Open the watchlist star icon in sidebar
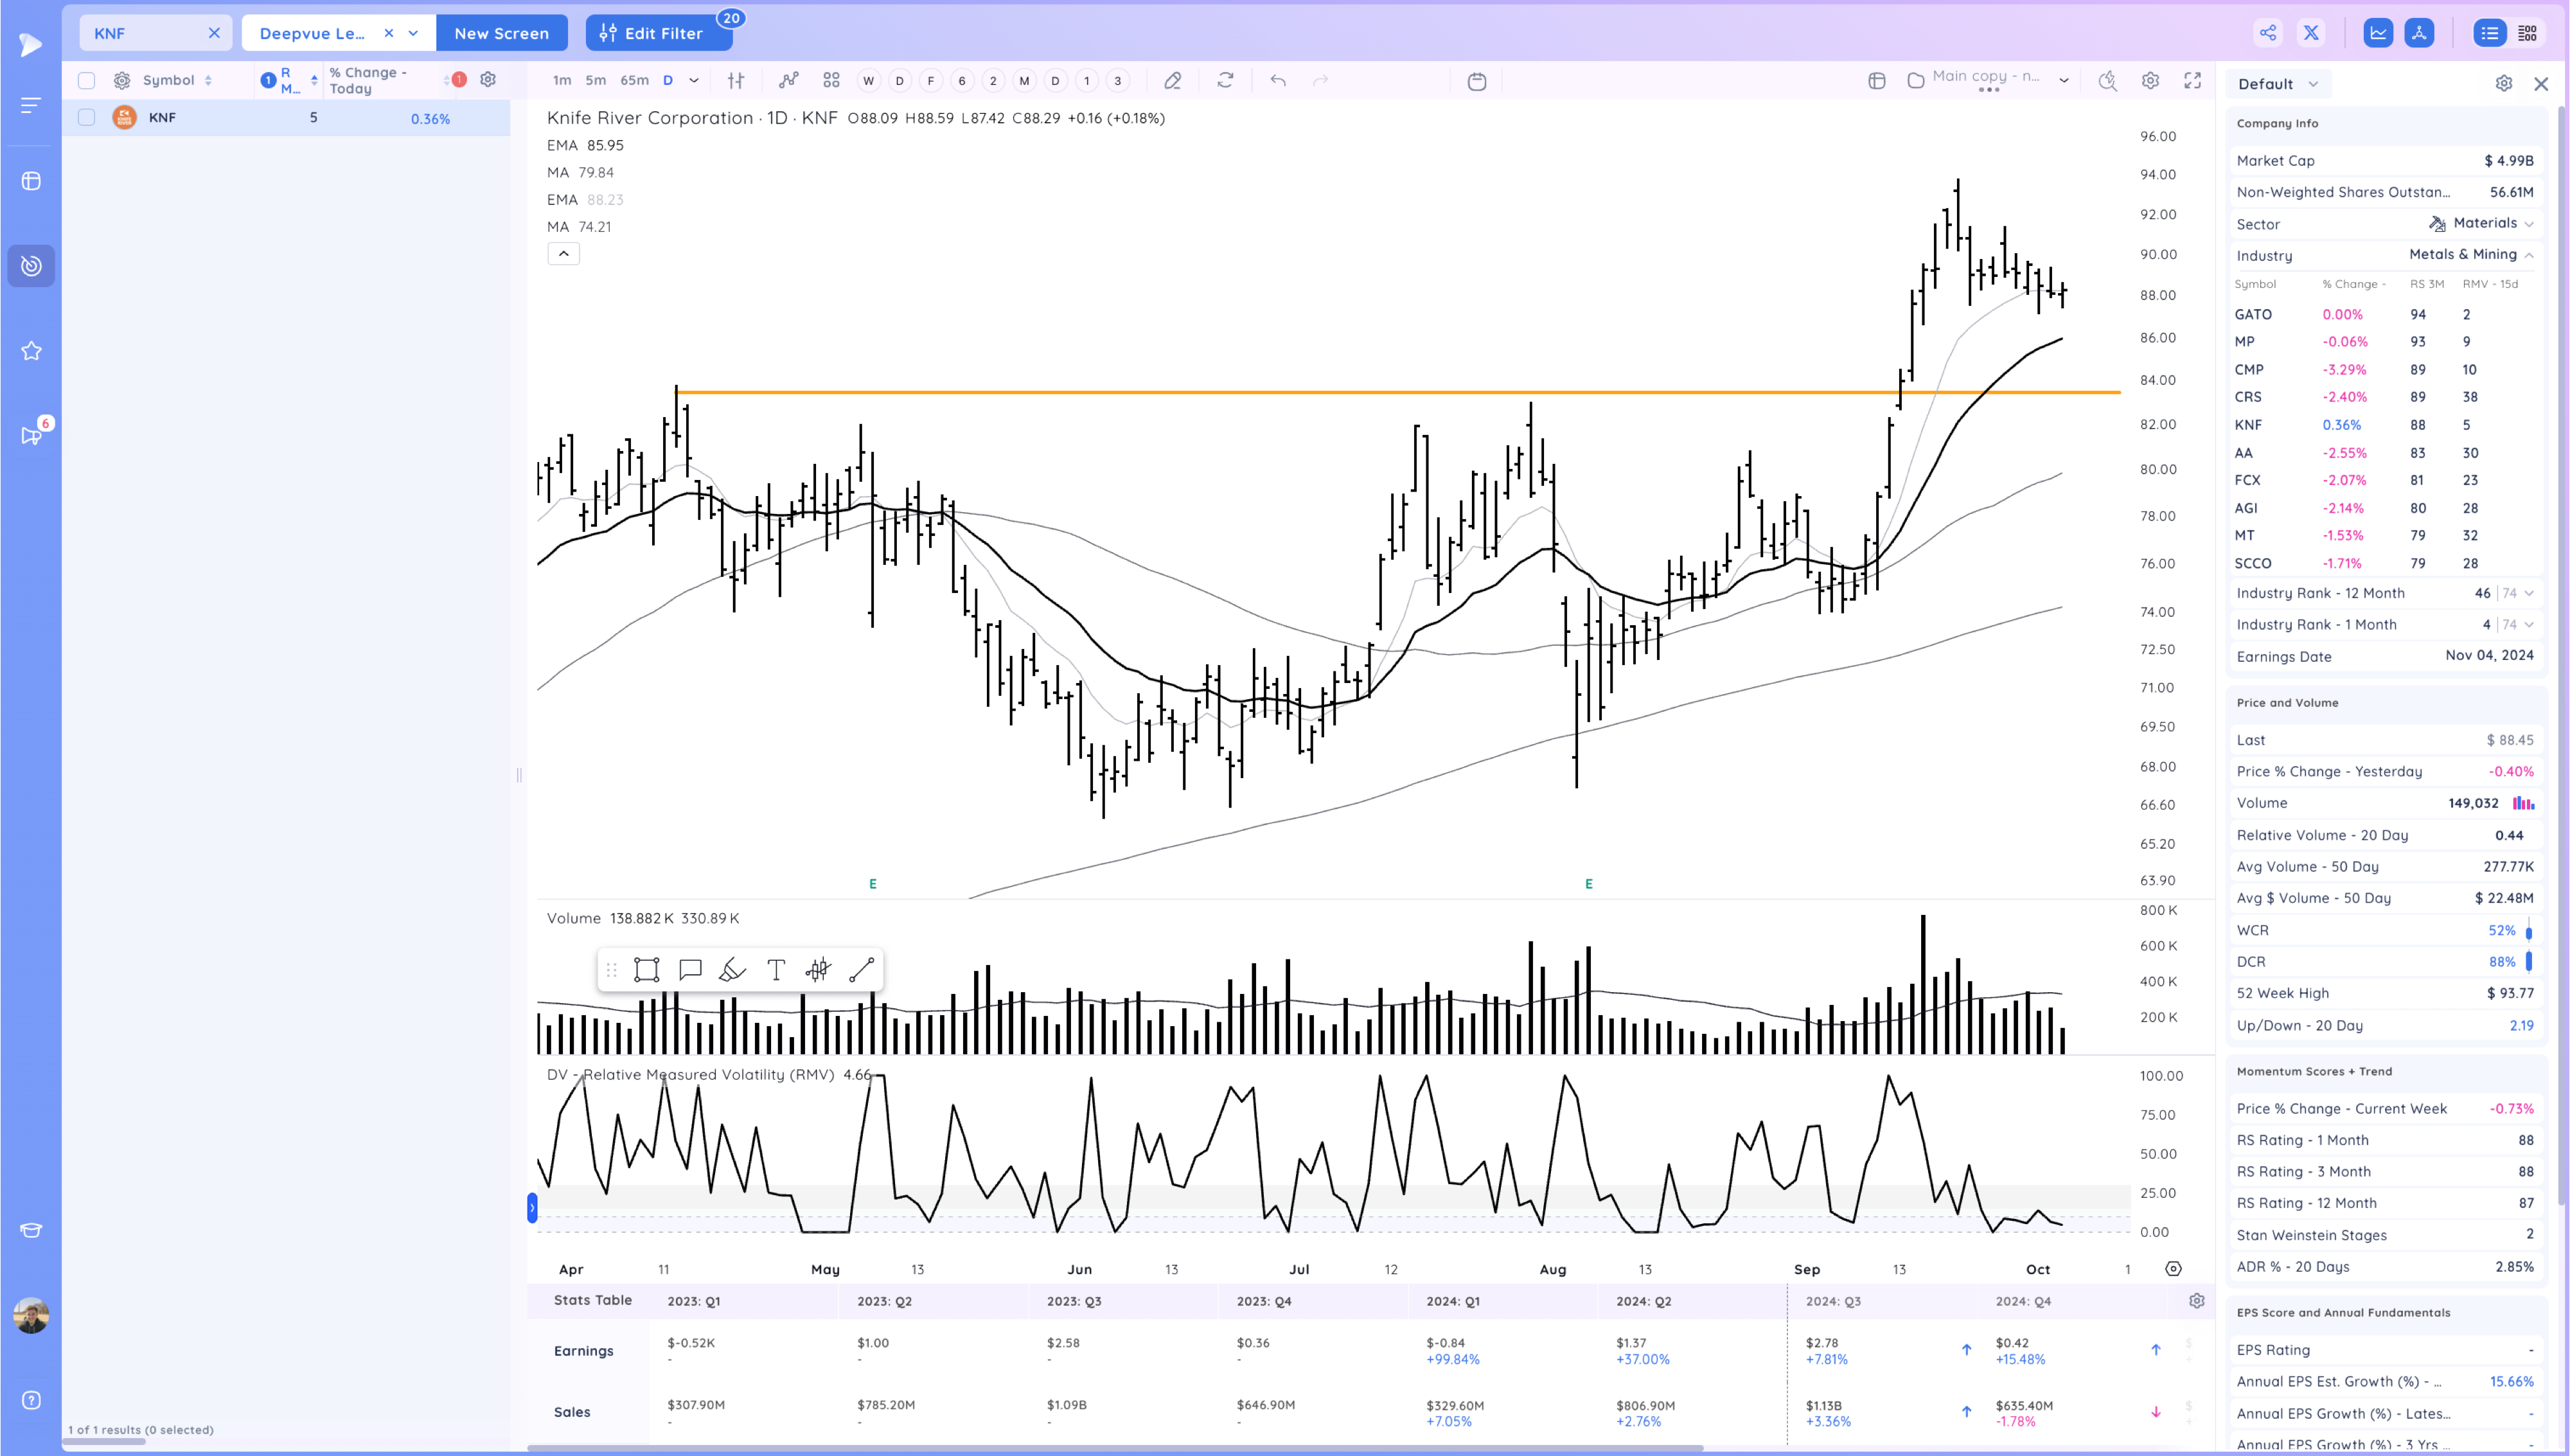Image resolution: width=2570 pixels, height=1456 pixels. pos(31,351)
